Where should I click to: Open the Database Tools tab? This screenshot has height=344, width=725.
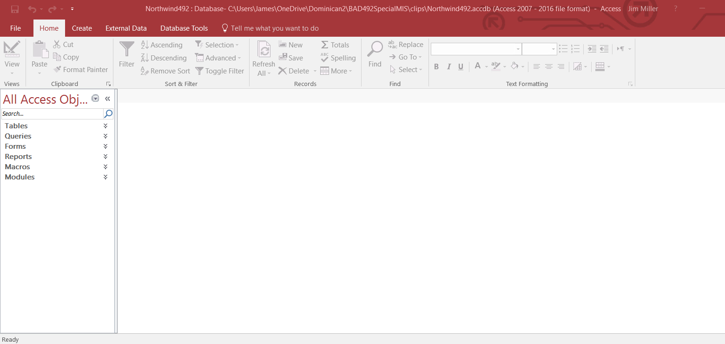[184, 28]
